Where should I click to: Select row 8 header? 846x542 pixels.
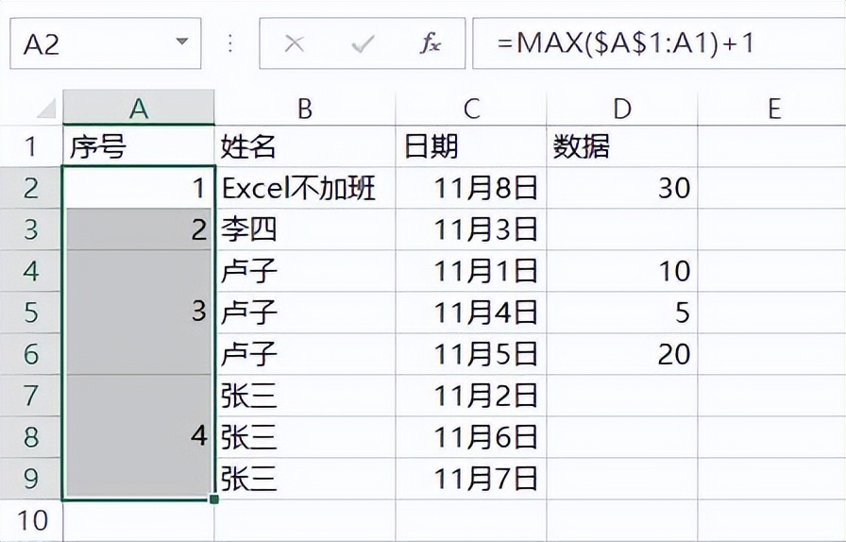click(x=31, y=437)
